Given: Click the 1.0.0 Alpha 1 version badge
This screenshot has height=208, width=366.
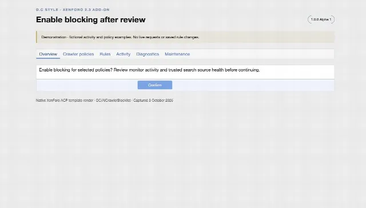Looking at the screenshot, I should click(x=321, y=19).
